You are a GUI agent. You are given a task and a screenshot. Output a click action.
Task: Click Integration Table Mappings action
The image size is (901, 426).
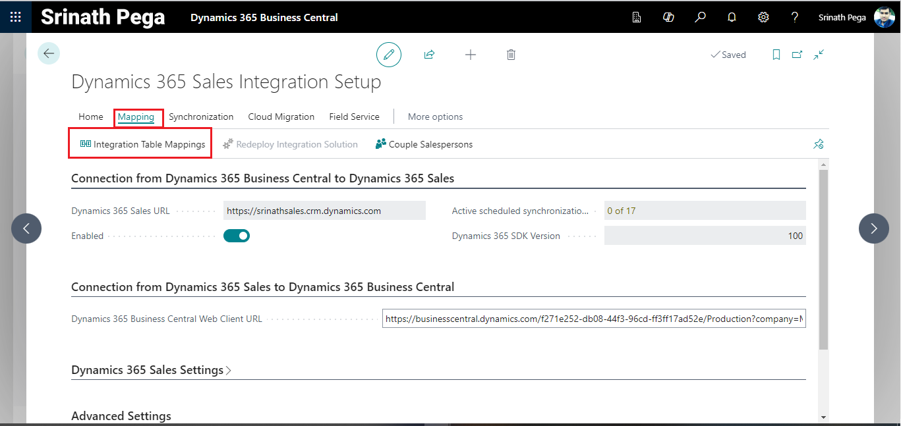click(x=142, y=144)
